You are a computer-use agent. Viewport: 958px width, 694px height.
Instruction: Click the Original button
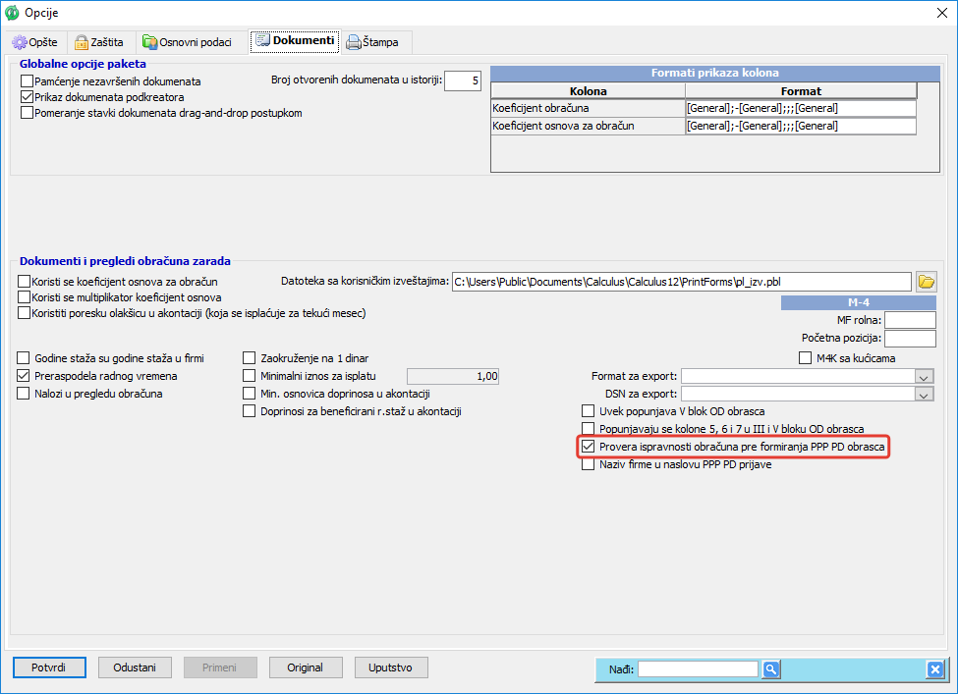pos(305,667)
